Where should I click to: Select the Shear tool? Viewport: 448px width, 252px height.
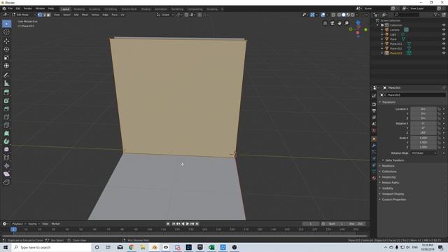click(6, 174)
